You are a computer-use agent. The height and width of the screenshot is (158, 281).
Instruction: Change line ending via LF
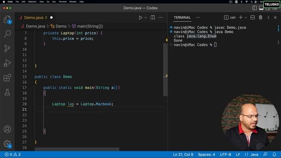pos(238,154)
